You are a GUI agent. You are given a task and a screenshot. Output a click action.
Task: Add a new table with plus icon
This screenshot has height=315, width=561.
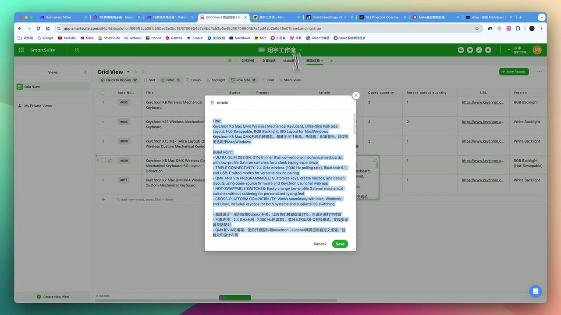[332, 61]
